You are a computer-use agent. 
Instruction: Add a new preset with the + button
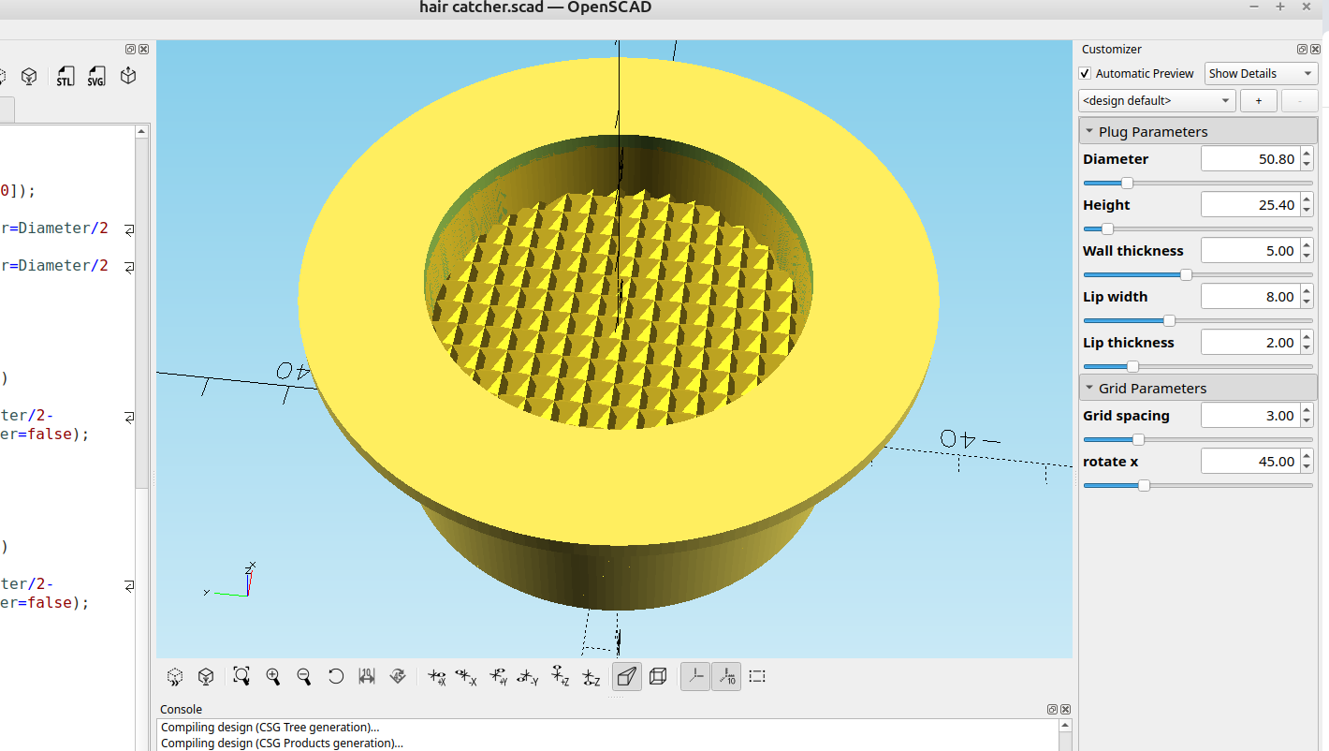point(1258,100)
